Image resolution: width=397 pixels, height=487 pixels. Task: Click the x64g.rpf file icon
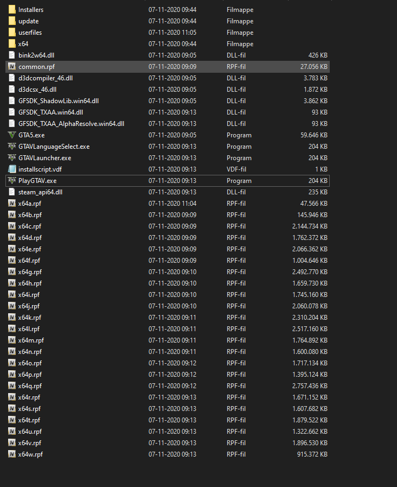[x=12, y=272]
